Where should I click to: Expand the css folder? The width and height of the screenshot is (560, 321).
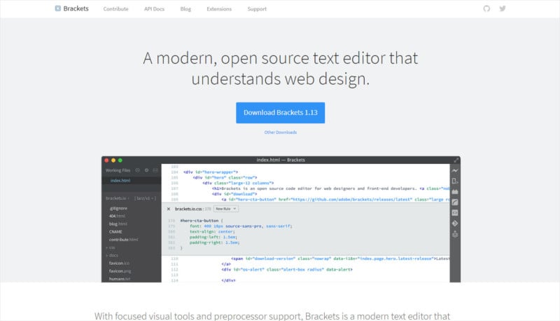(x=111, y=247)
